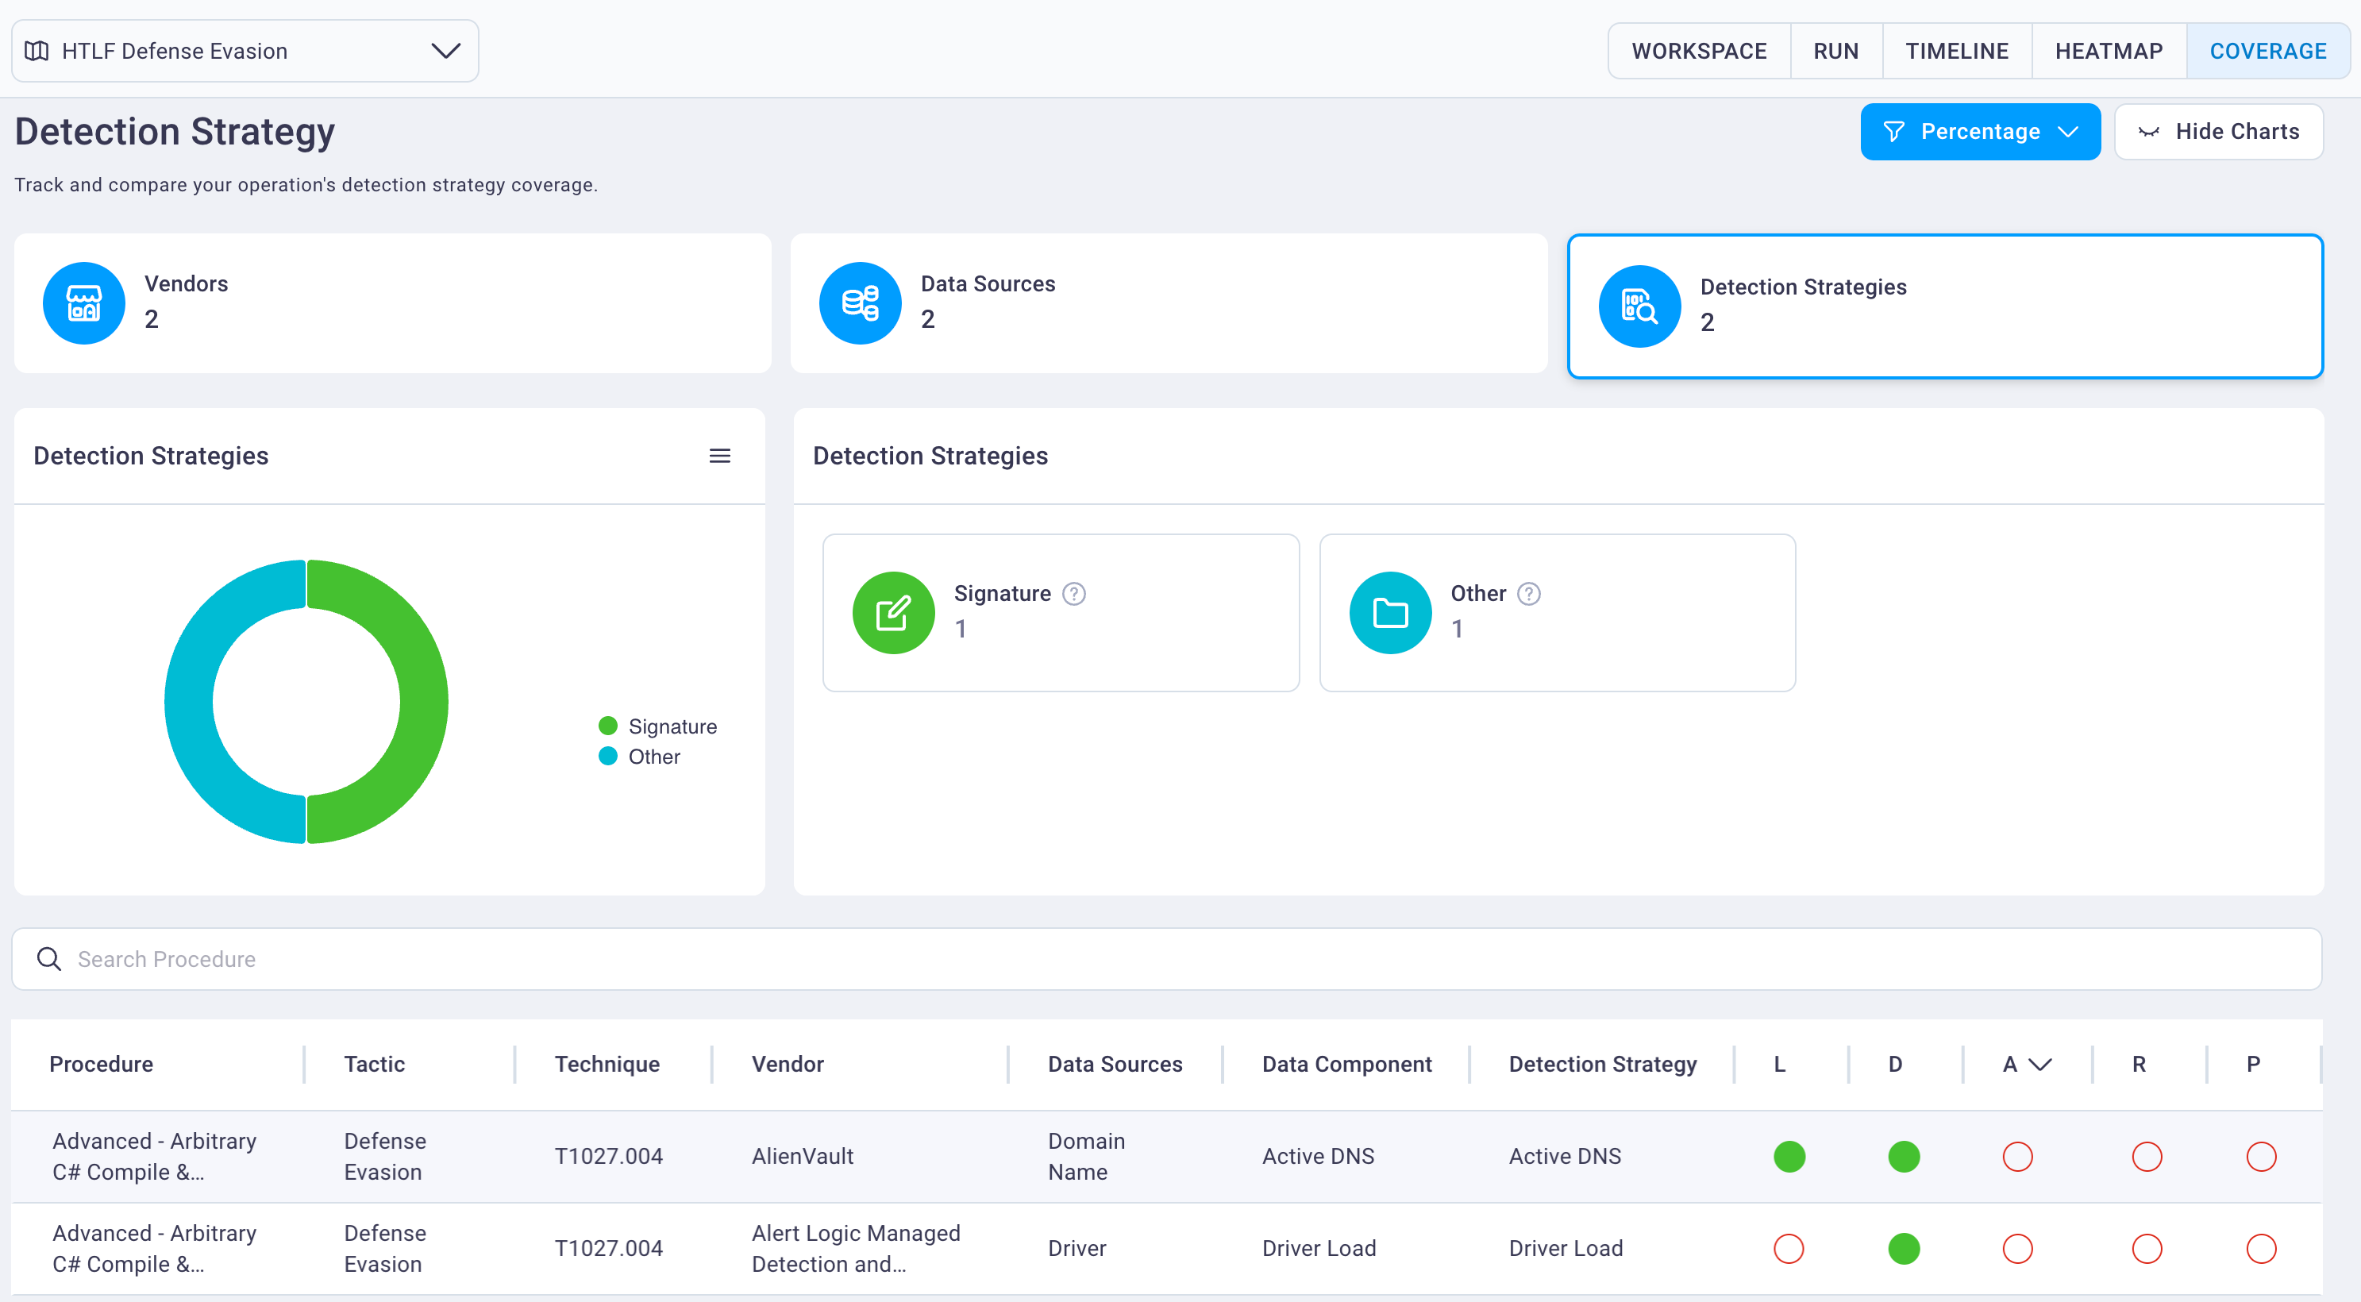Select the Vendors summary card

pyautogui.click(x=392, y=303)
